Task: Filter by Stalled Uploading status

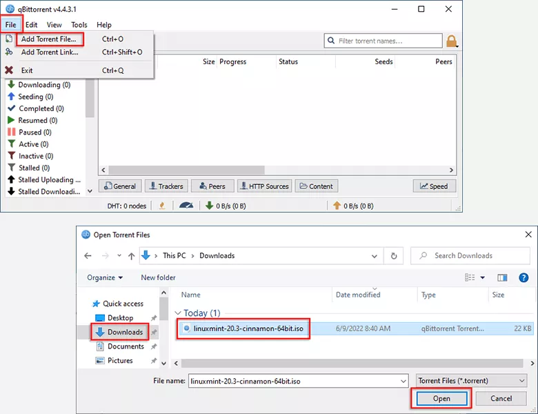Action: (49, 180)
